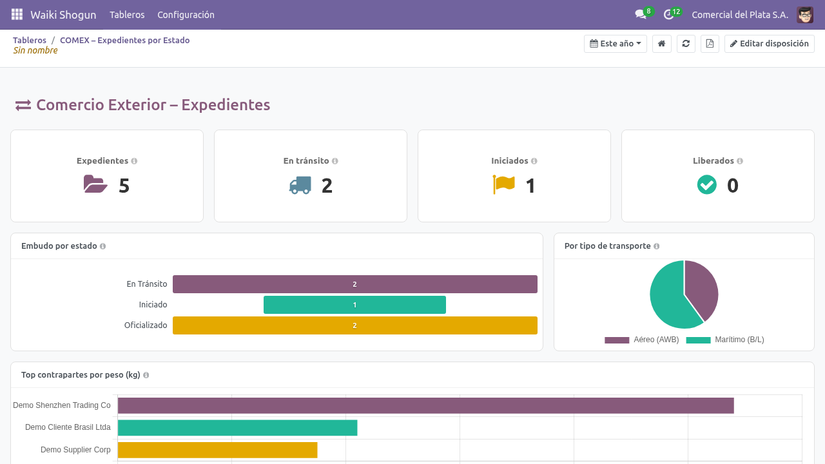The height and width of the screenshot is (464, 825).
Task: Expand the Este año date filter dropdown
Action: click(616, 44)
